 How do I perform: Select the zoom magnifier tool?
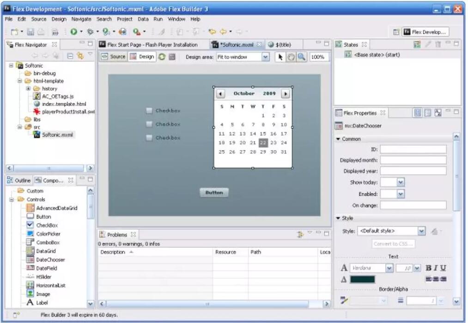[301, 57]
